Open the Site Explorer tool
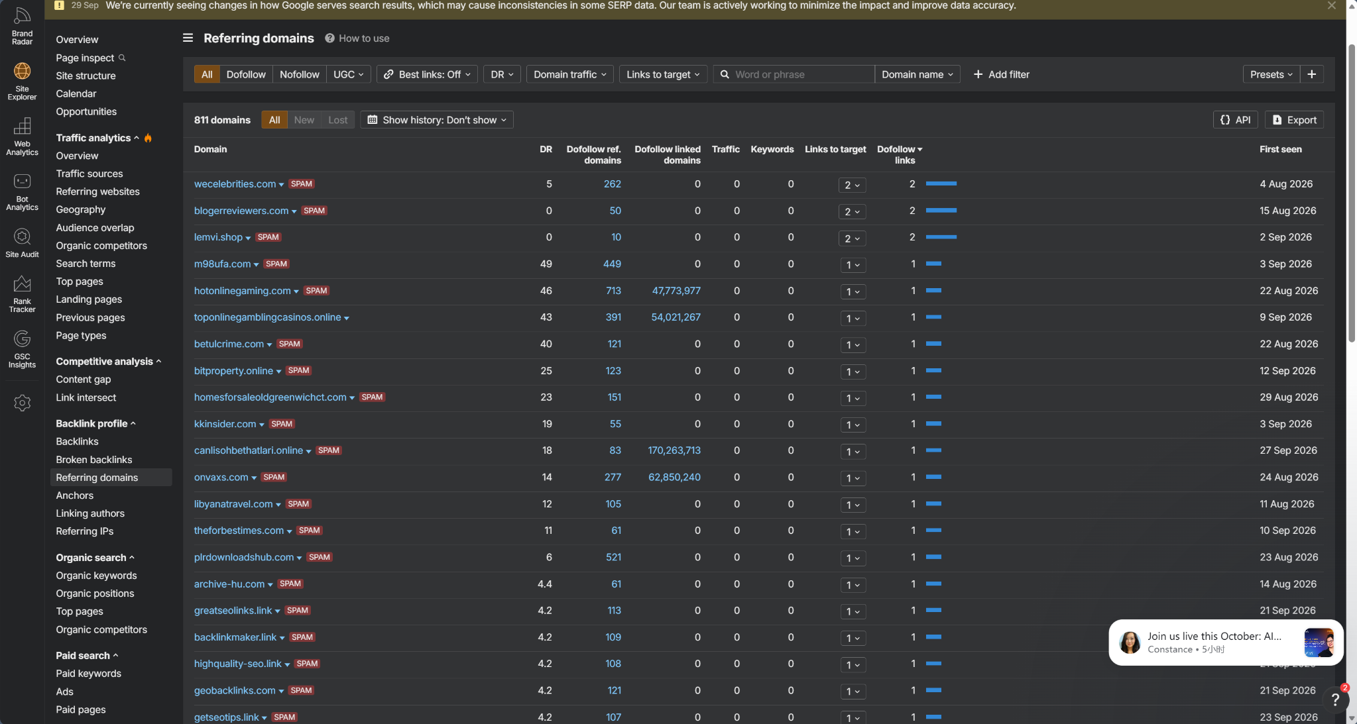This screenshot has width=1357, height=724. 22,81
